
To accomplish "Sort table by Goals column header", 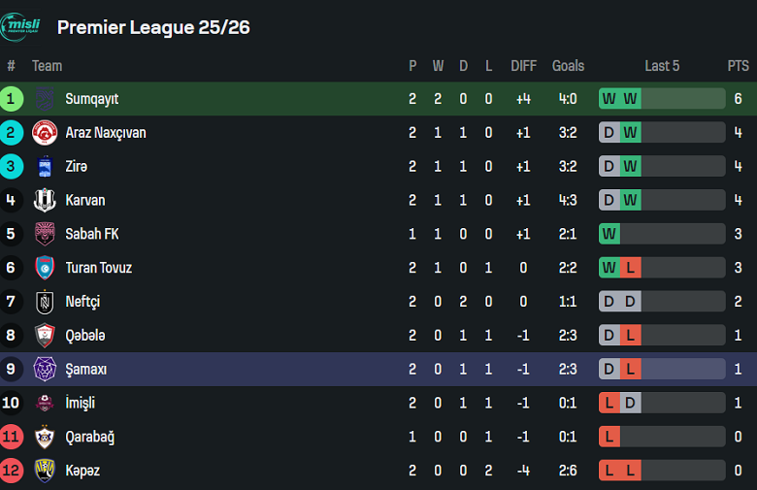I will 568,66.
